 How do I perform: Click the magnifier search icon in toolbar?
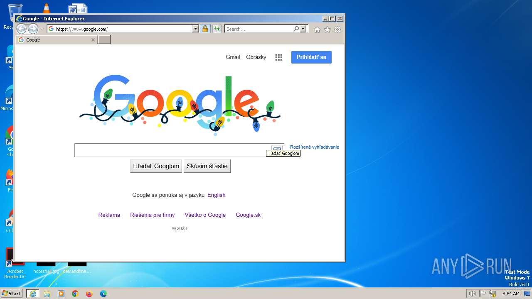point(296,29)
